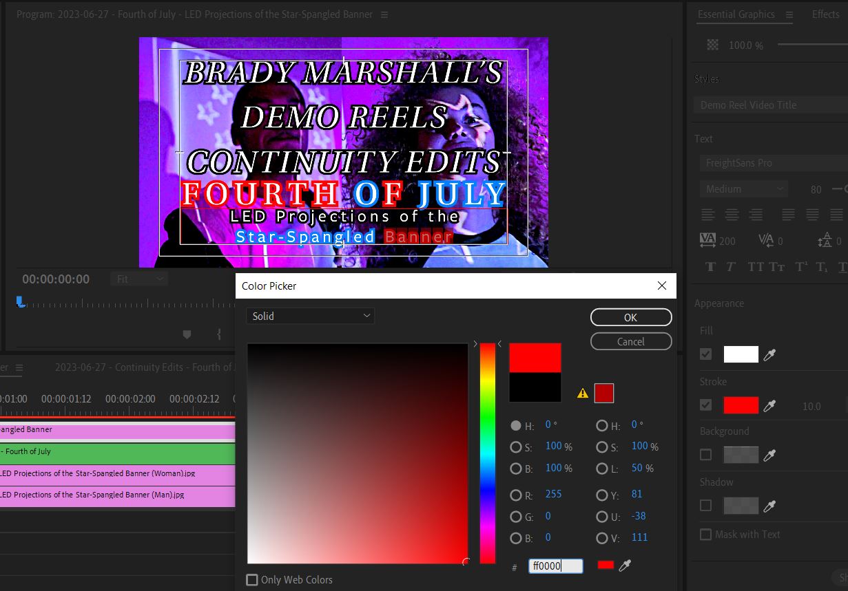Select YUV Y radio button
Screen dimensions: 848x591
coord(602,495)
